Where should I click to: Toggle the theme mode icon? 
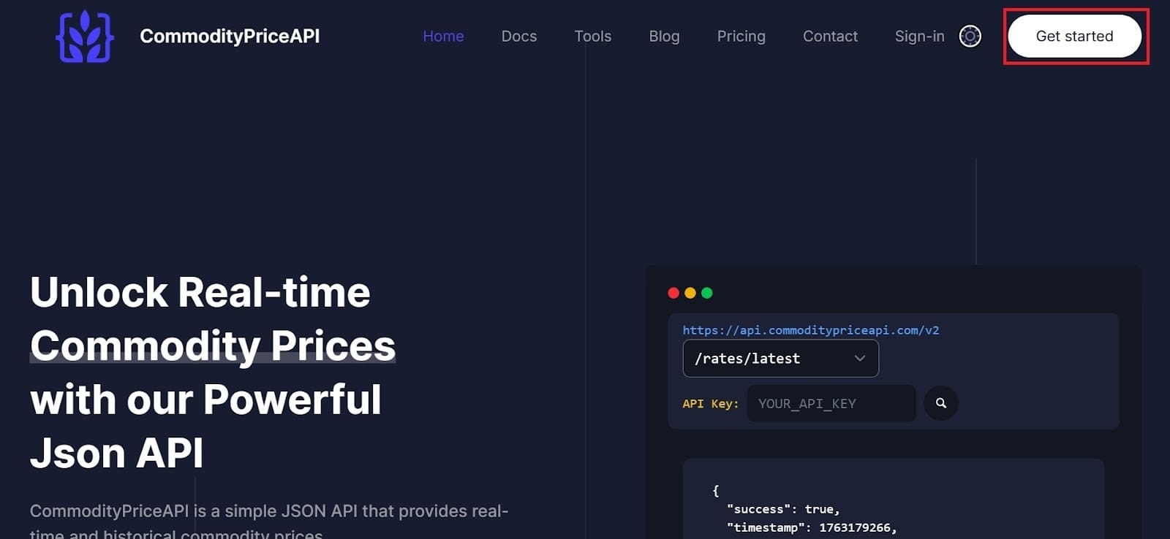(x=970, y=36)
